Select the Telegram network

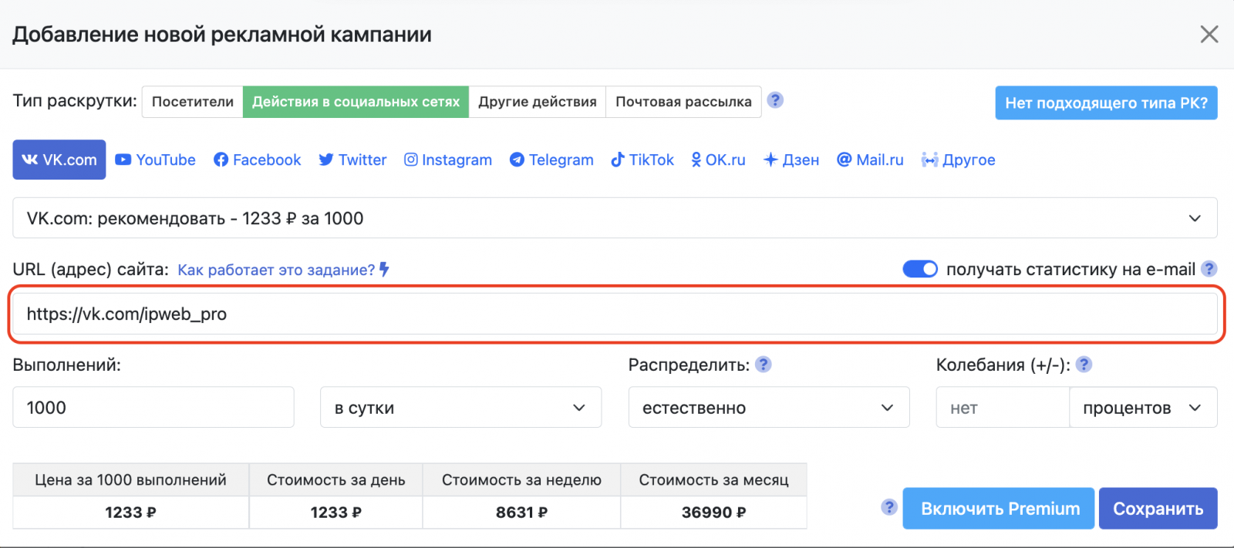[551, 160]
